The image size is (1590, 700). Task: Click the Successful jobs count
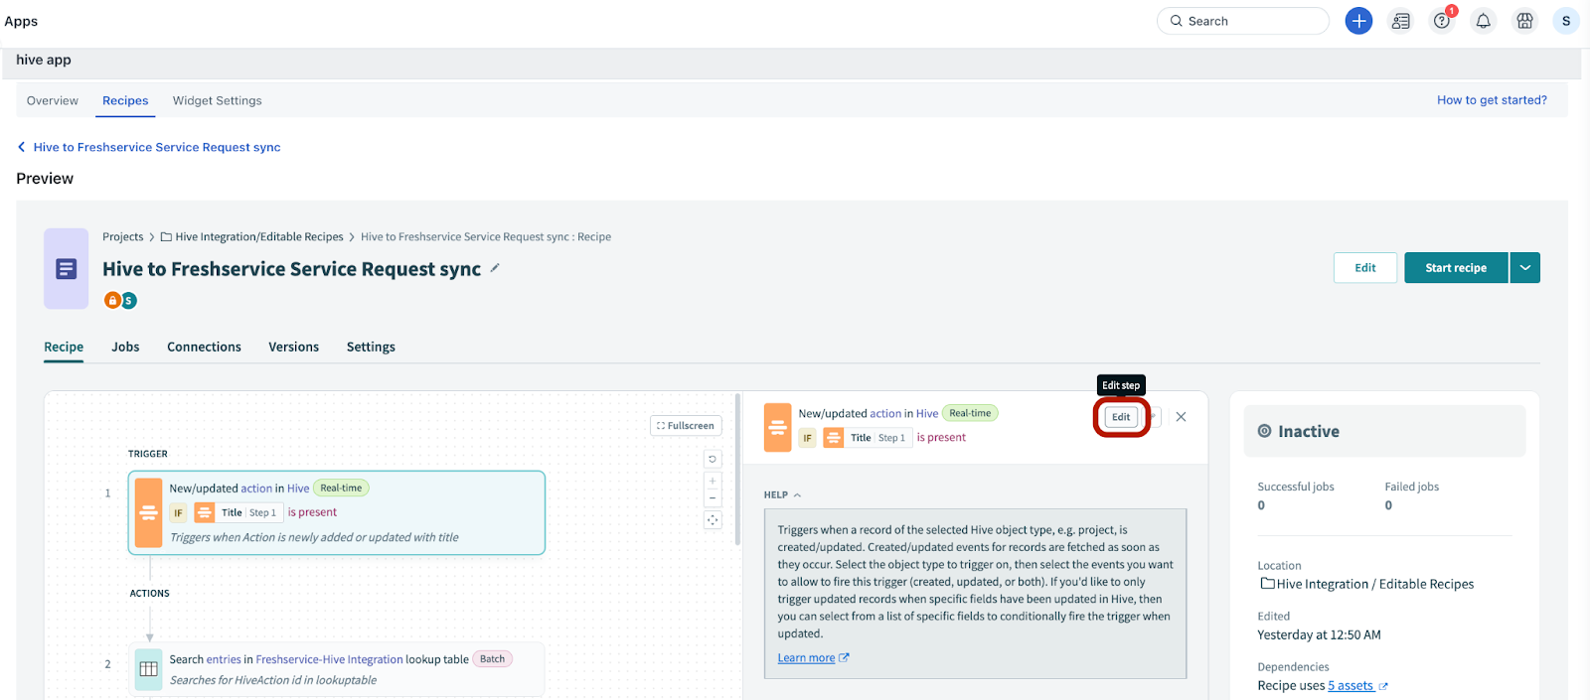(1262, 505)
